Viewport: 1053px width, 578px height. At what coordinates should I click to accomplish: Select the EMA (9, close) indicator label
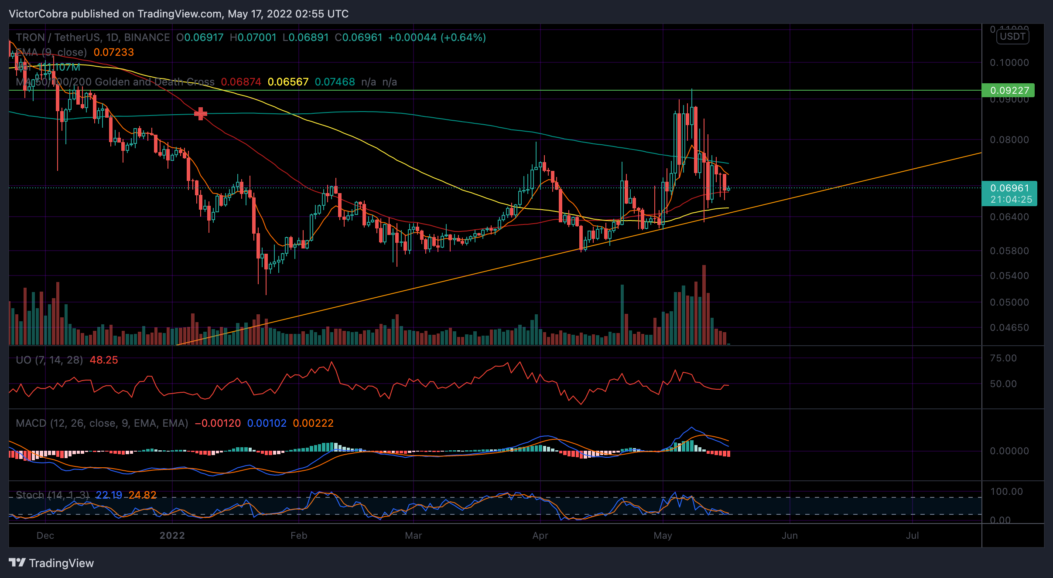(x=51, y=52)
